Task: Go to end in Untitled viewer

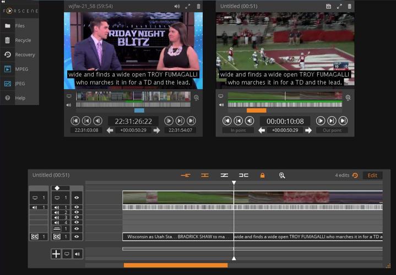Action: coord(343,121)
